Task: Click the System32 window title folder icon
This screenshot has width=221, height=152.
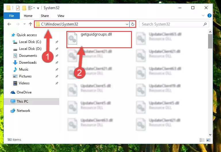Action: pyautogui.click(x=8, y=8)
